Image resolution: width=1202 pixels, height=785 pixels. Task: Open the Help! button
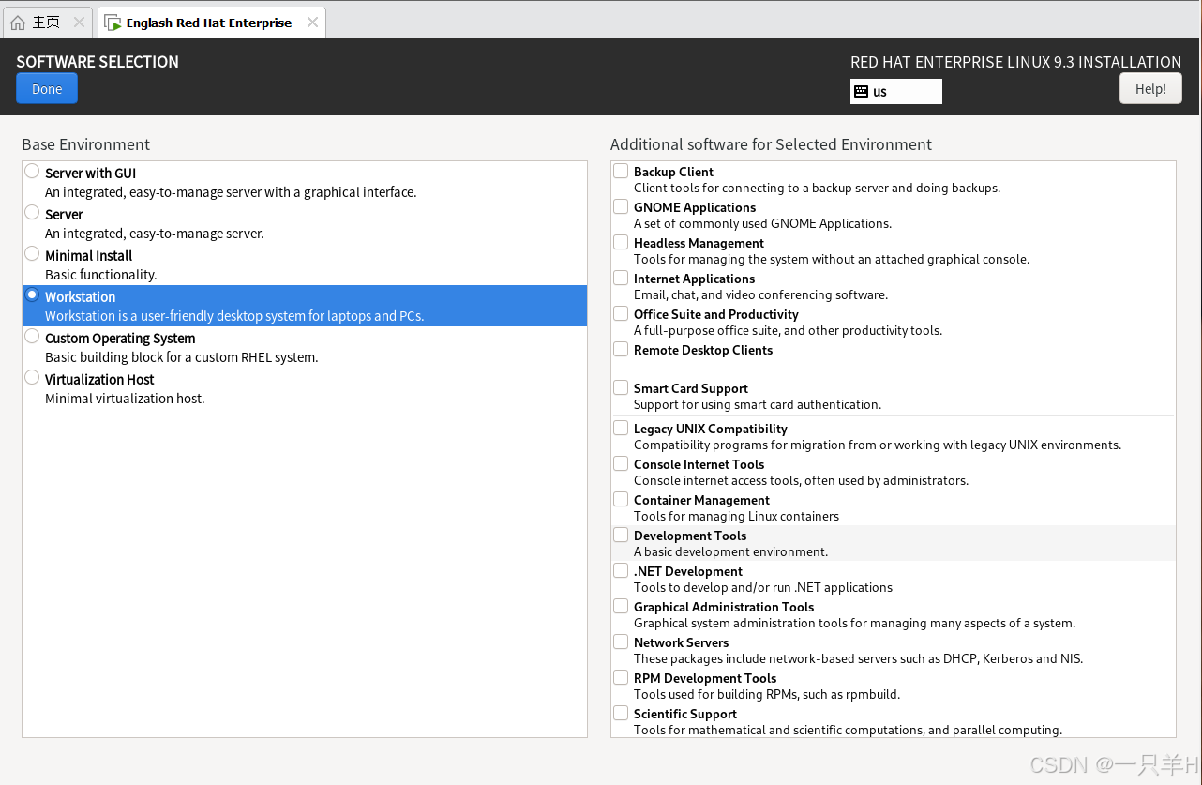1150,88
